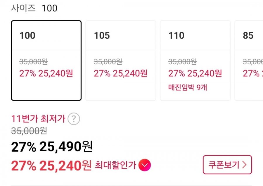
Task: Open the 쿠폰보기 coupon button
Action: [x=227, y=165]
